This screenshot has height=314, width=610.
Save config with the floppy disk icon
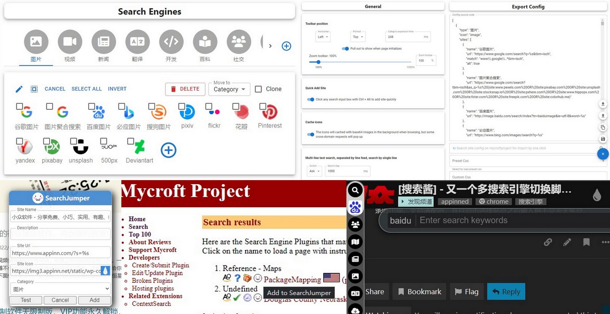tap(603, 139)
